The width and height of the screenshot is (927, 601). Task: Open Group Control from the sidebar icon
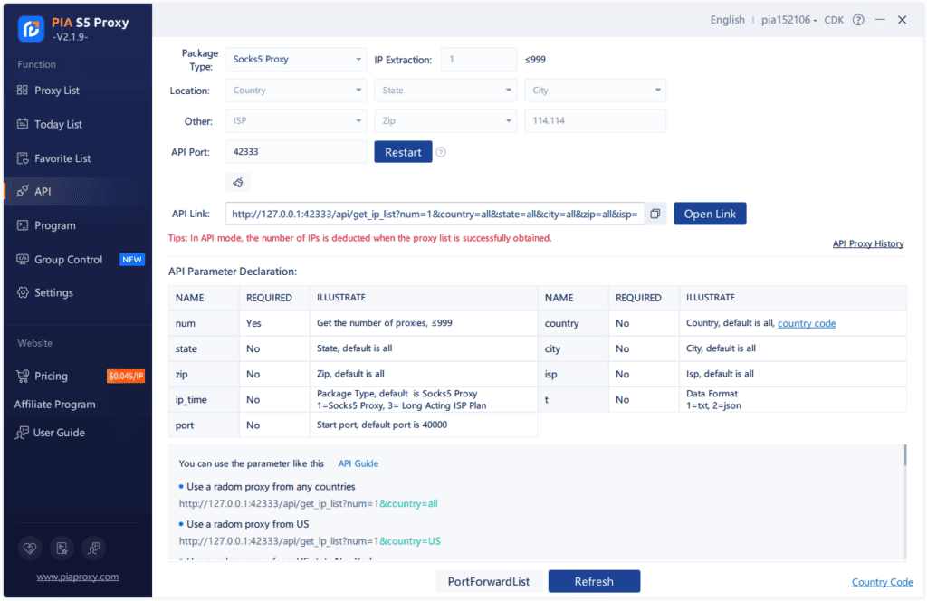click(x=22, y=259)
